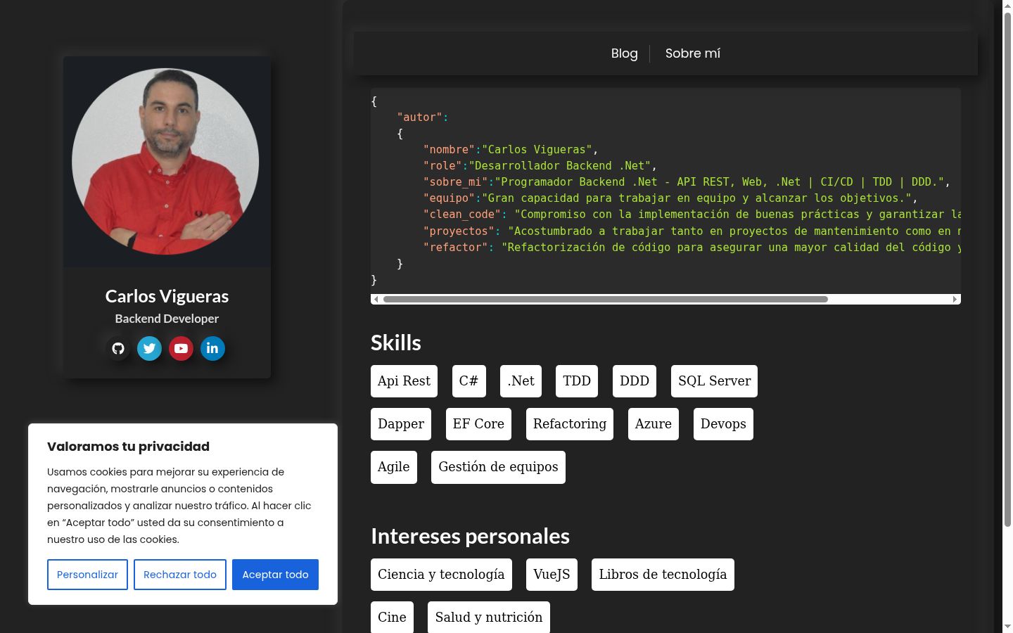Open the LinkedIn profile icon
This screenshot has height=633, width=1013.
click(x=212, y=348)
